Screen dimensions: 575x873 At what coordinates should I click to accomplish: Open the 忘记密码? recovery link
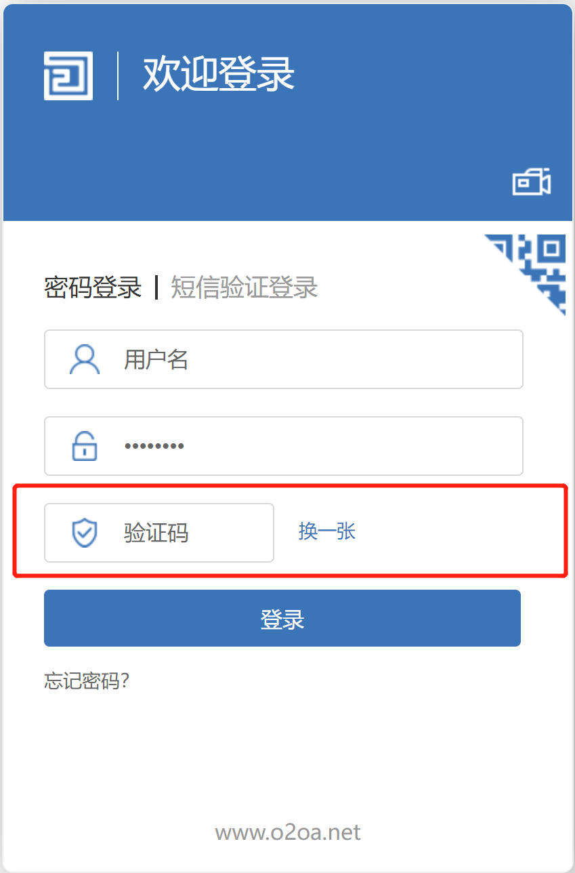point(87,681)
